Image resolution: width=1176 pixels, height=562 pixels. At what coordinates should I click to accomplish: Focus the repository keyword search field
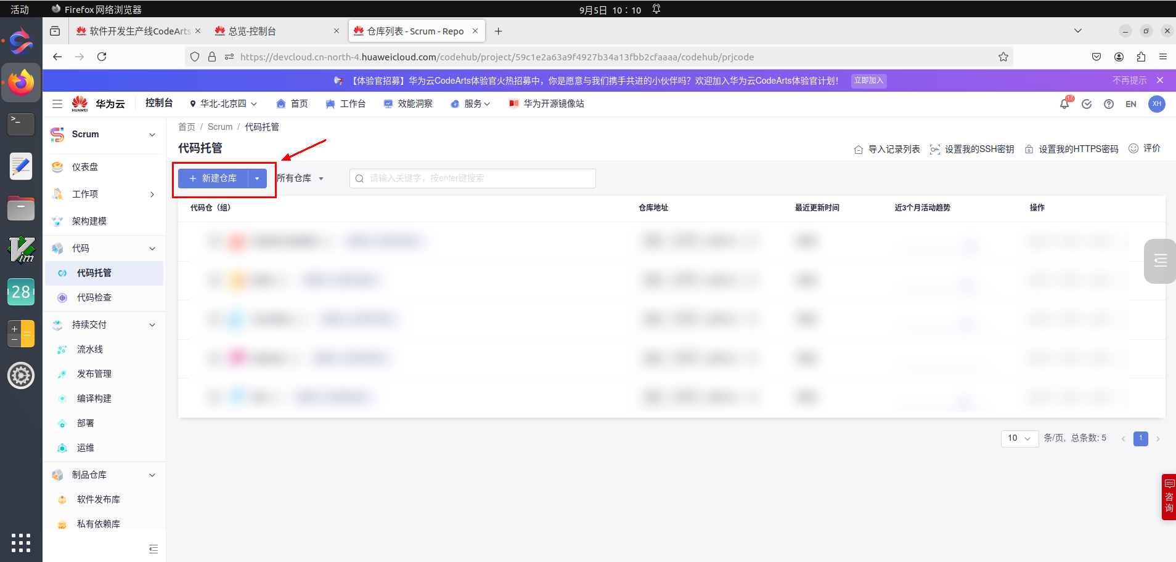473,179
